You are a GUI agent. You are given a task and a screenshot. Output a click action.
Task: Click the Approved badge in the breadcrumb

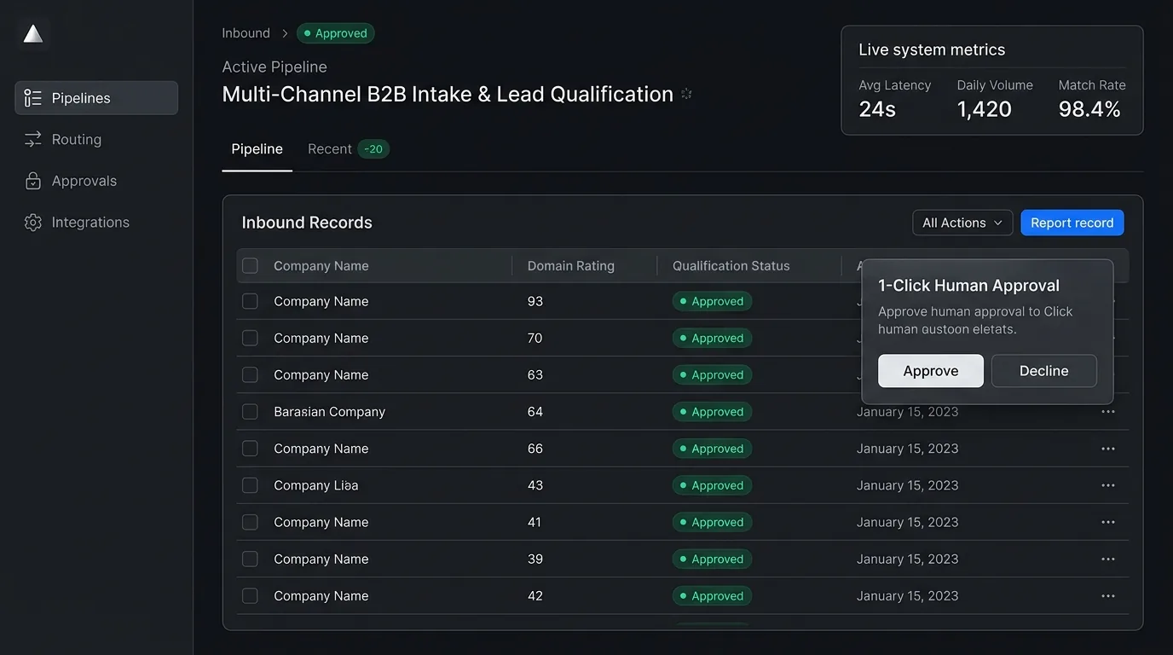pos(336,33)
